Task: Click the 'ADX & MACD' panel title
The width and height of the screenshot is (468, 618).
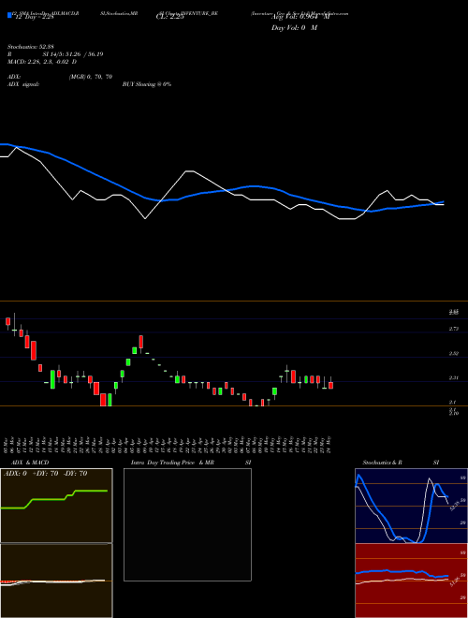Action: pos(30,463)
